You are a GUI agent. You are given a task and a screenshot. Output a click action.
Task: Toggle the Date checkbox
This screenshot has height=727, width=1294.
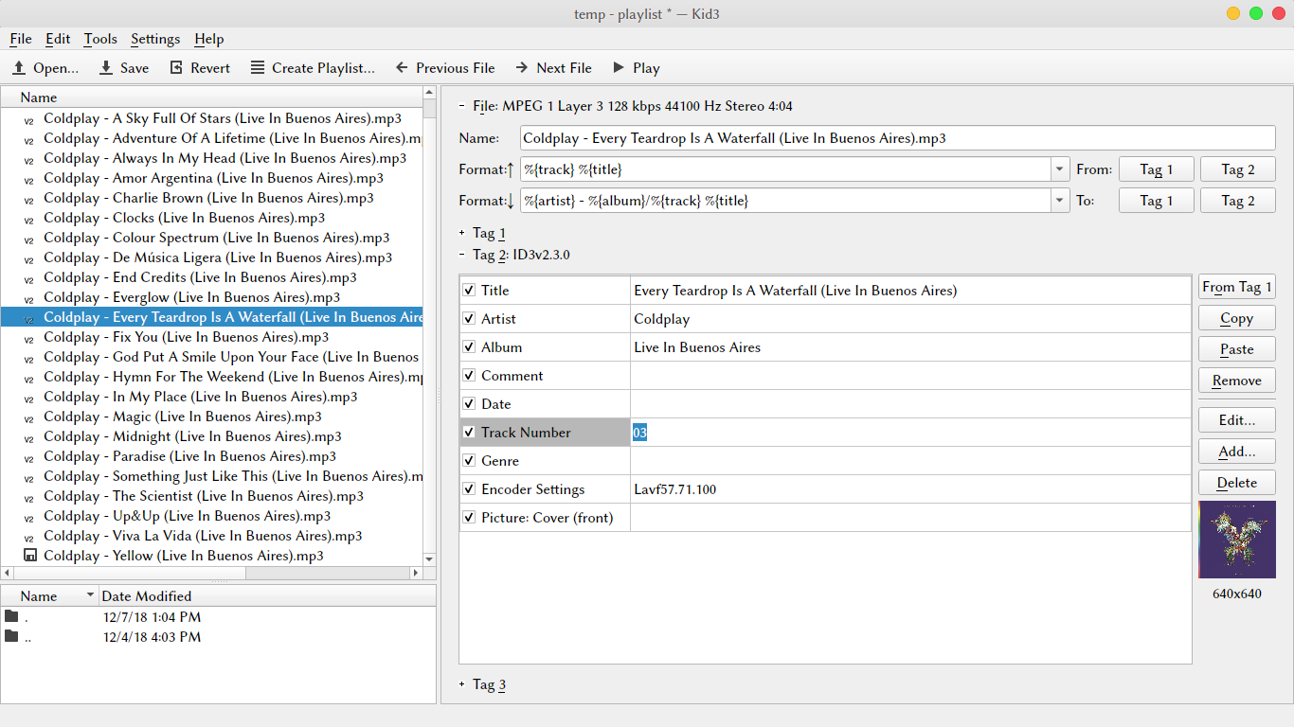pos(469,404)
